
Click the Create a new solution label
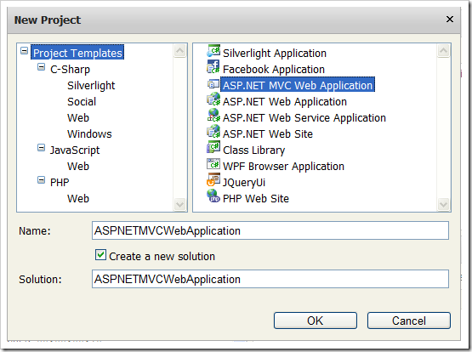pyautogui.click(x=162, y=256)
